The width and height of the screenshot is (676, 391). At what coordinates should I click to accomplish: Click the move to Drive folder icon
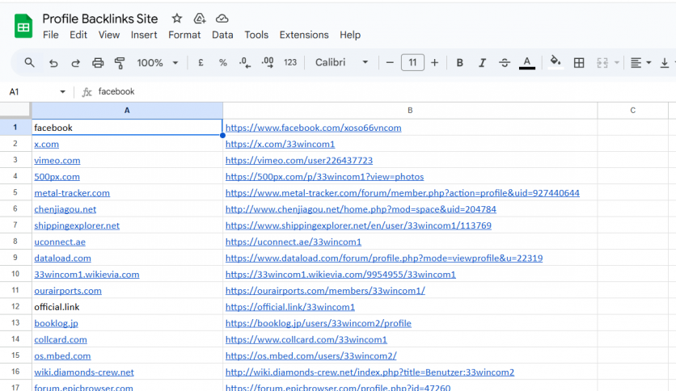(199, 19)
